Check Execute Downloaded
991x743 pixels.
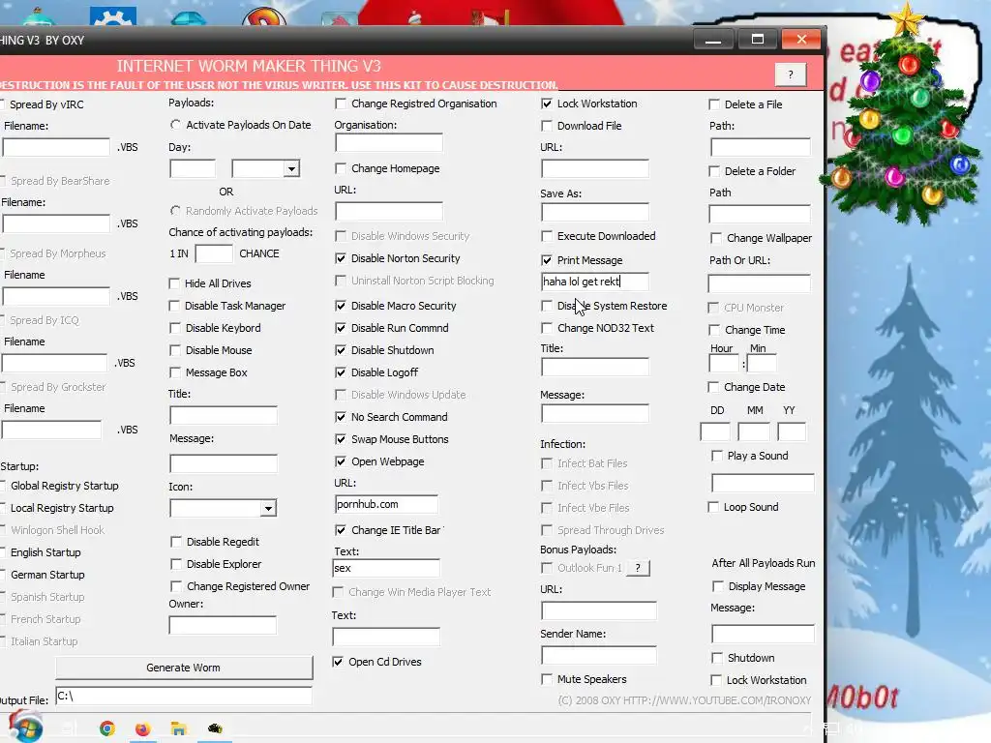547,236
